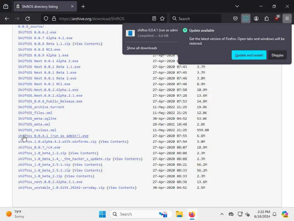Open ShiftOS_meta.sqlite link

pyautogui.click(x=37, y=119)
